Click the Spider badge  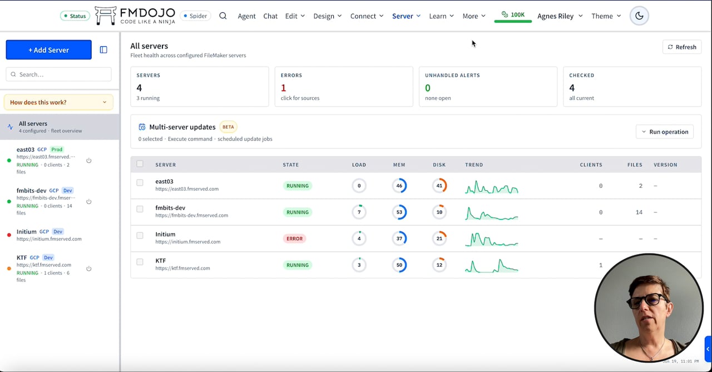195,16
